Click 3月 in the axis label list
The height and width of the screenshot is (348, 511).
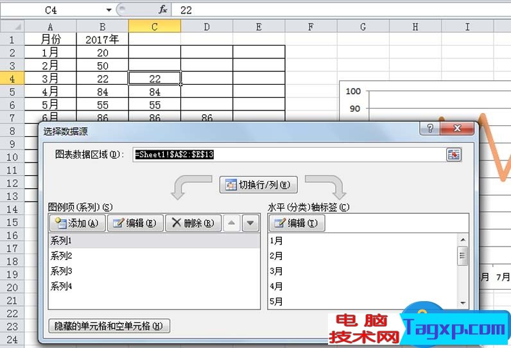[x=363, y=271]
